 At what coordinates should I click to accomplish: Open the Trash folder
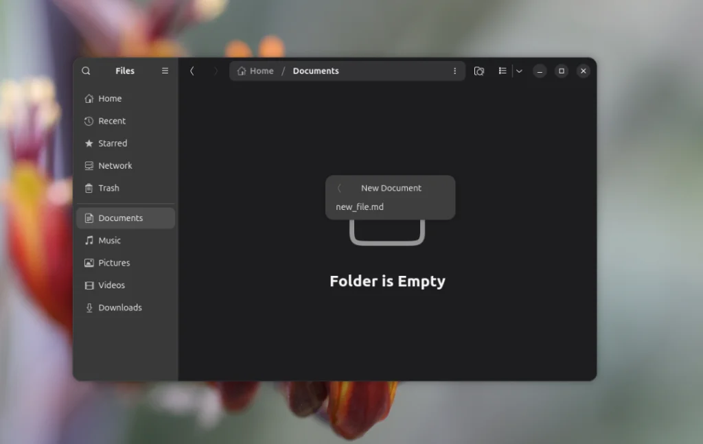tap(108, 188)
